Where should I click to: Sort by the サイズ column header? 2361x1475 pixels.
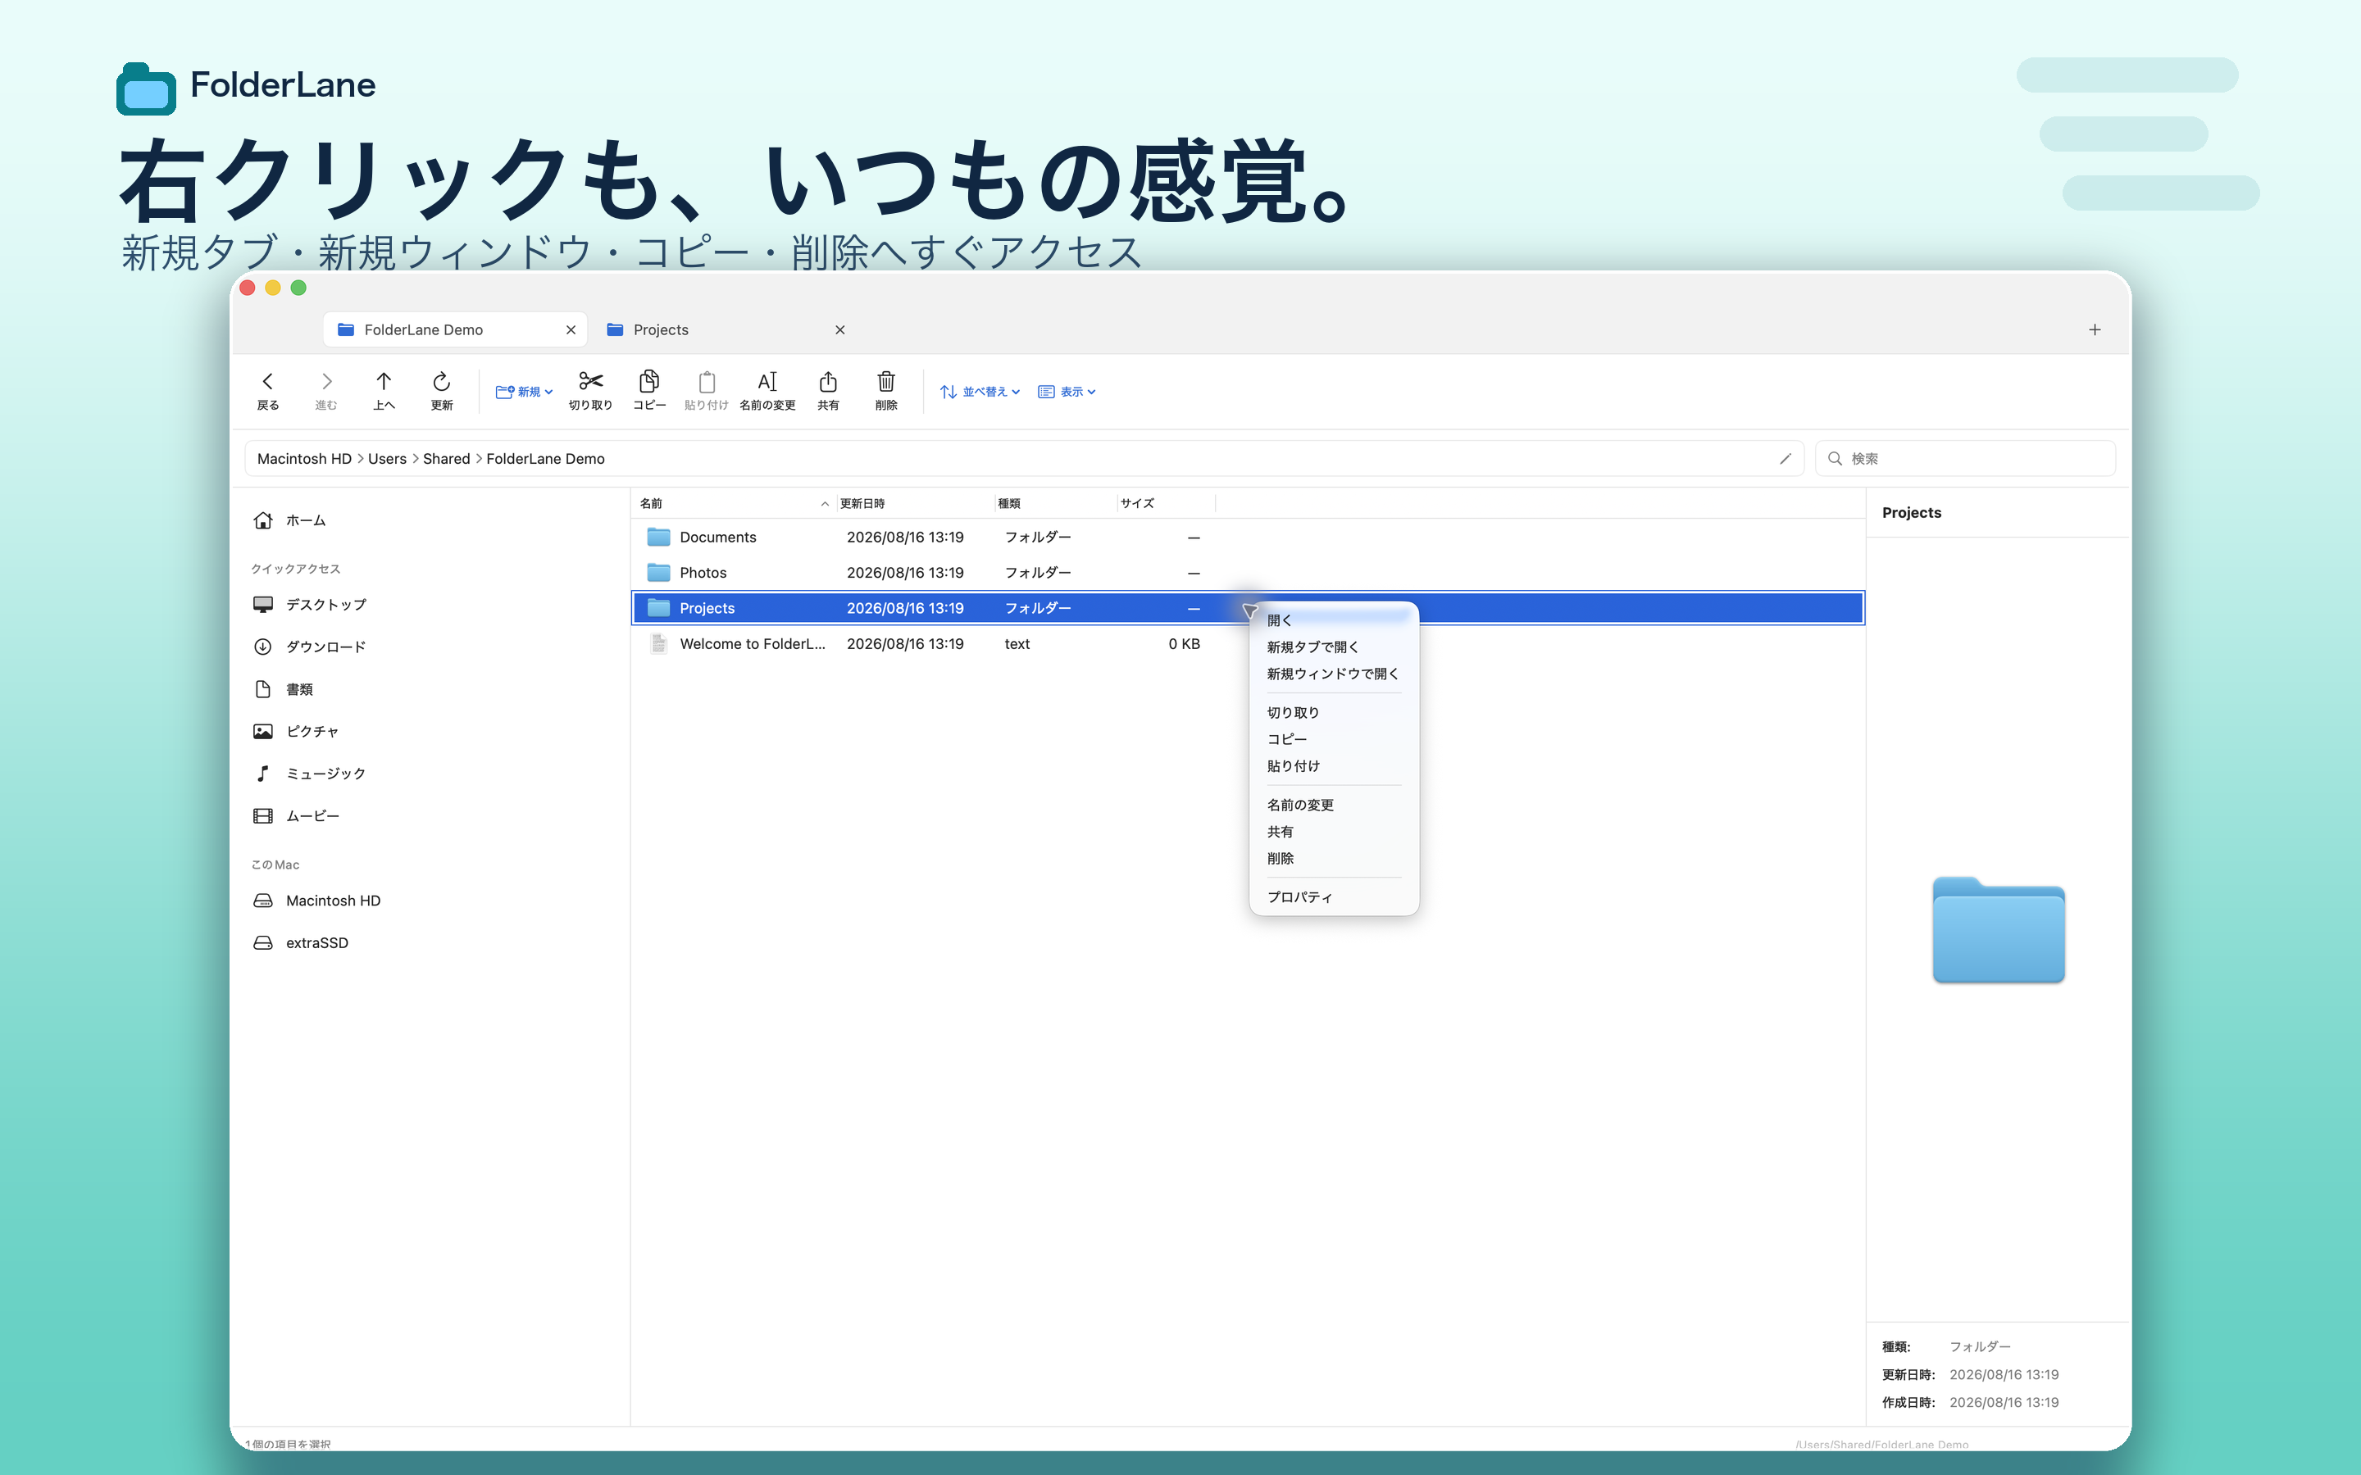pos(1166,503)
